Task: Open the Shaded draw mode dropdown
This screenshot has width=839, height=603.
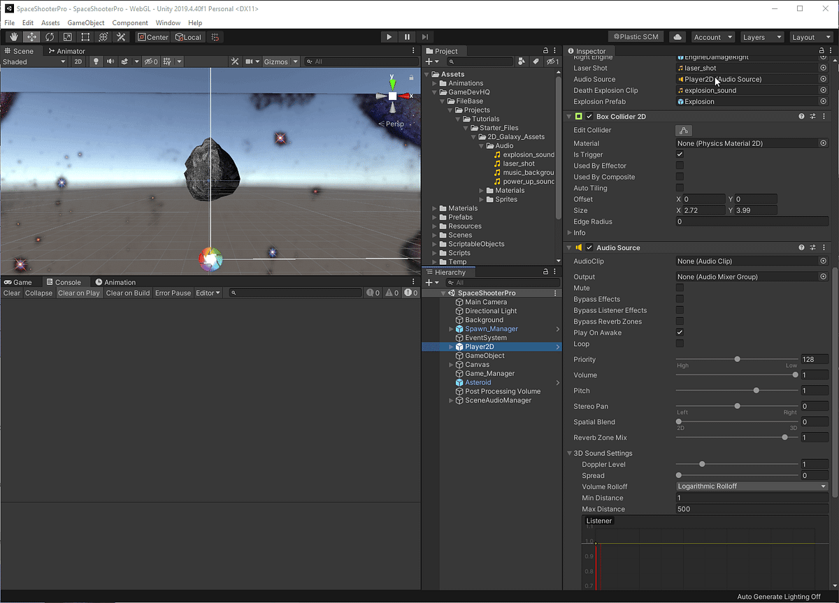Action: click(x=31, y=61)
